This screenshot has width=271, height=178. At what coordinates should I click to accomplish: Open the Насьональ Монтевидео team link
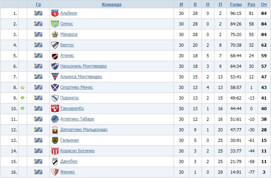coord(83,66)
